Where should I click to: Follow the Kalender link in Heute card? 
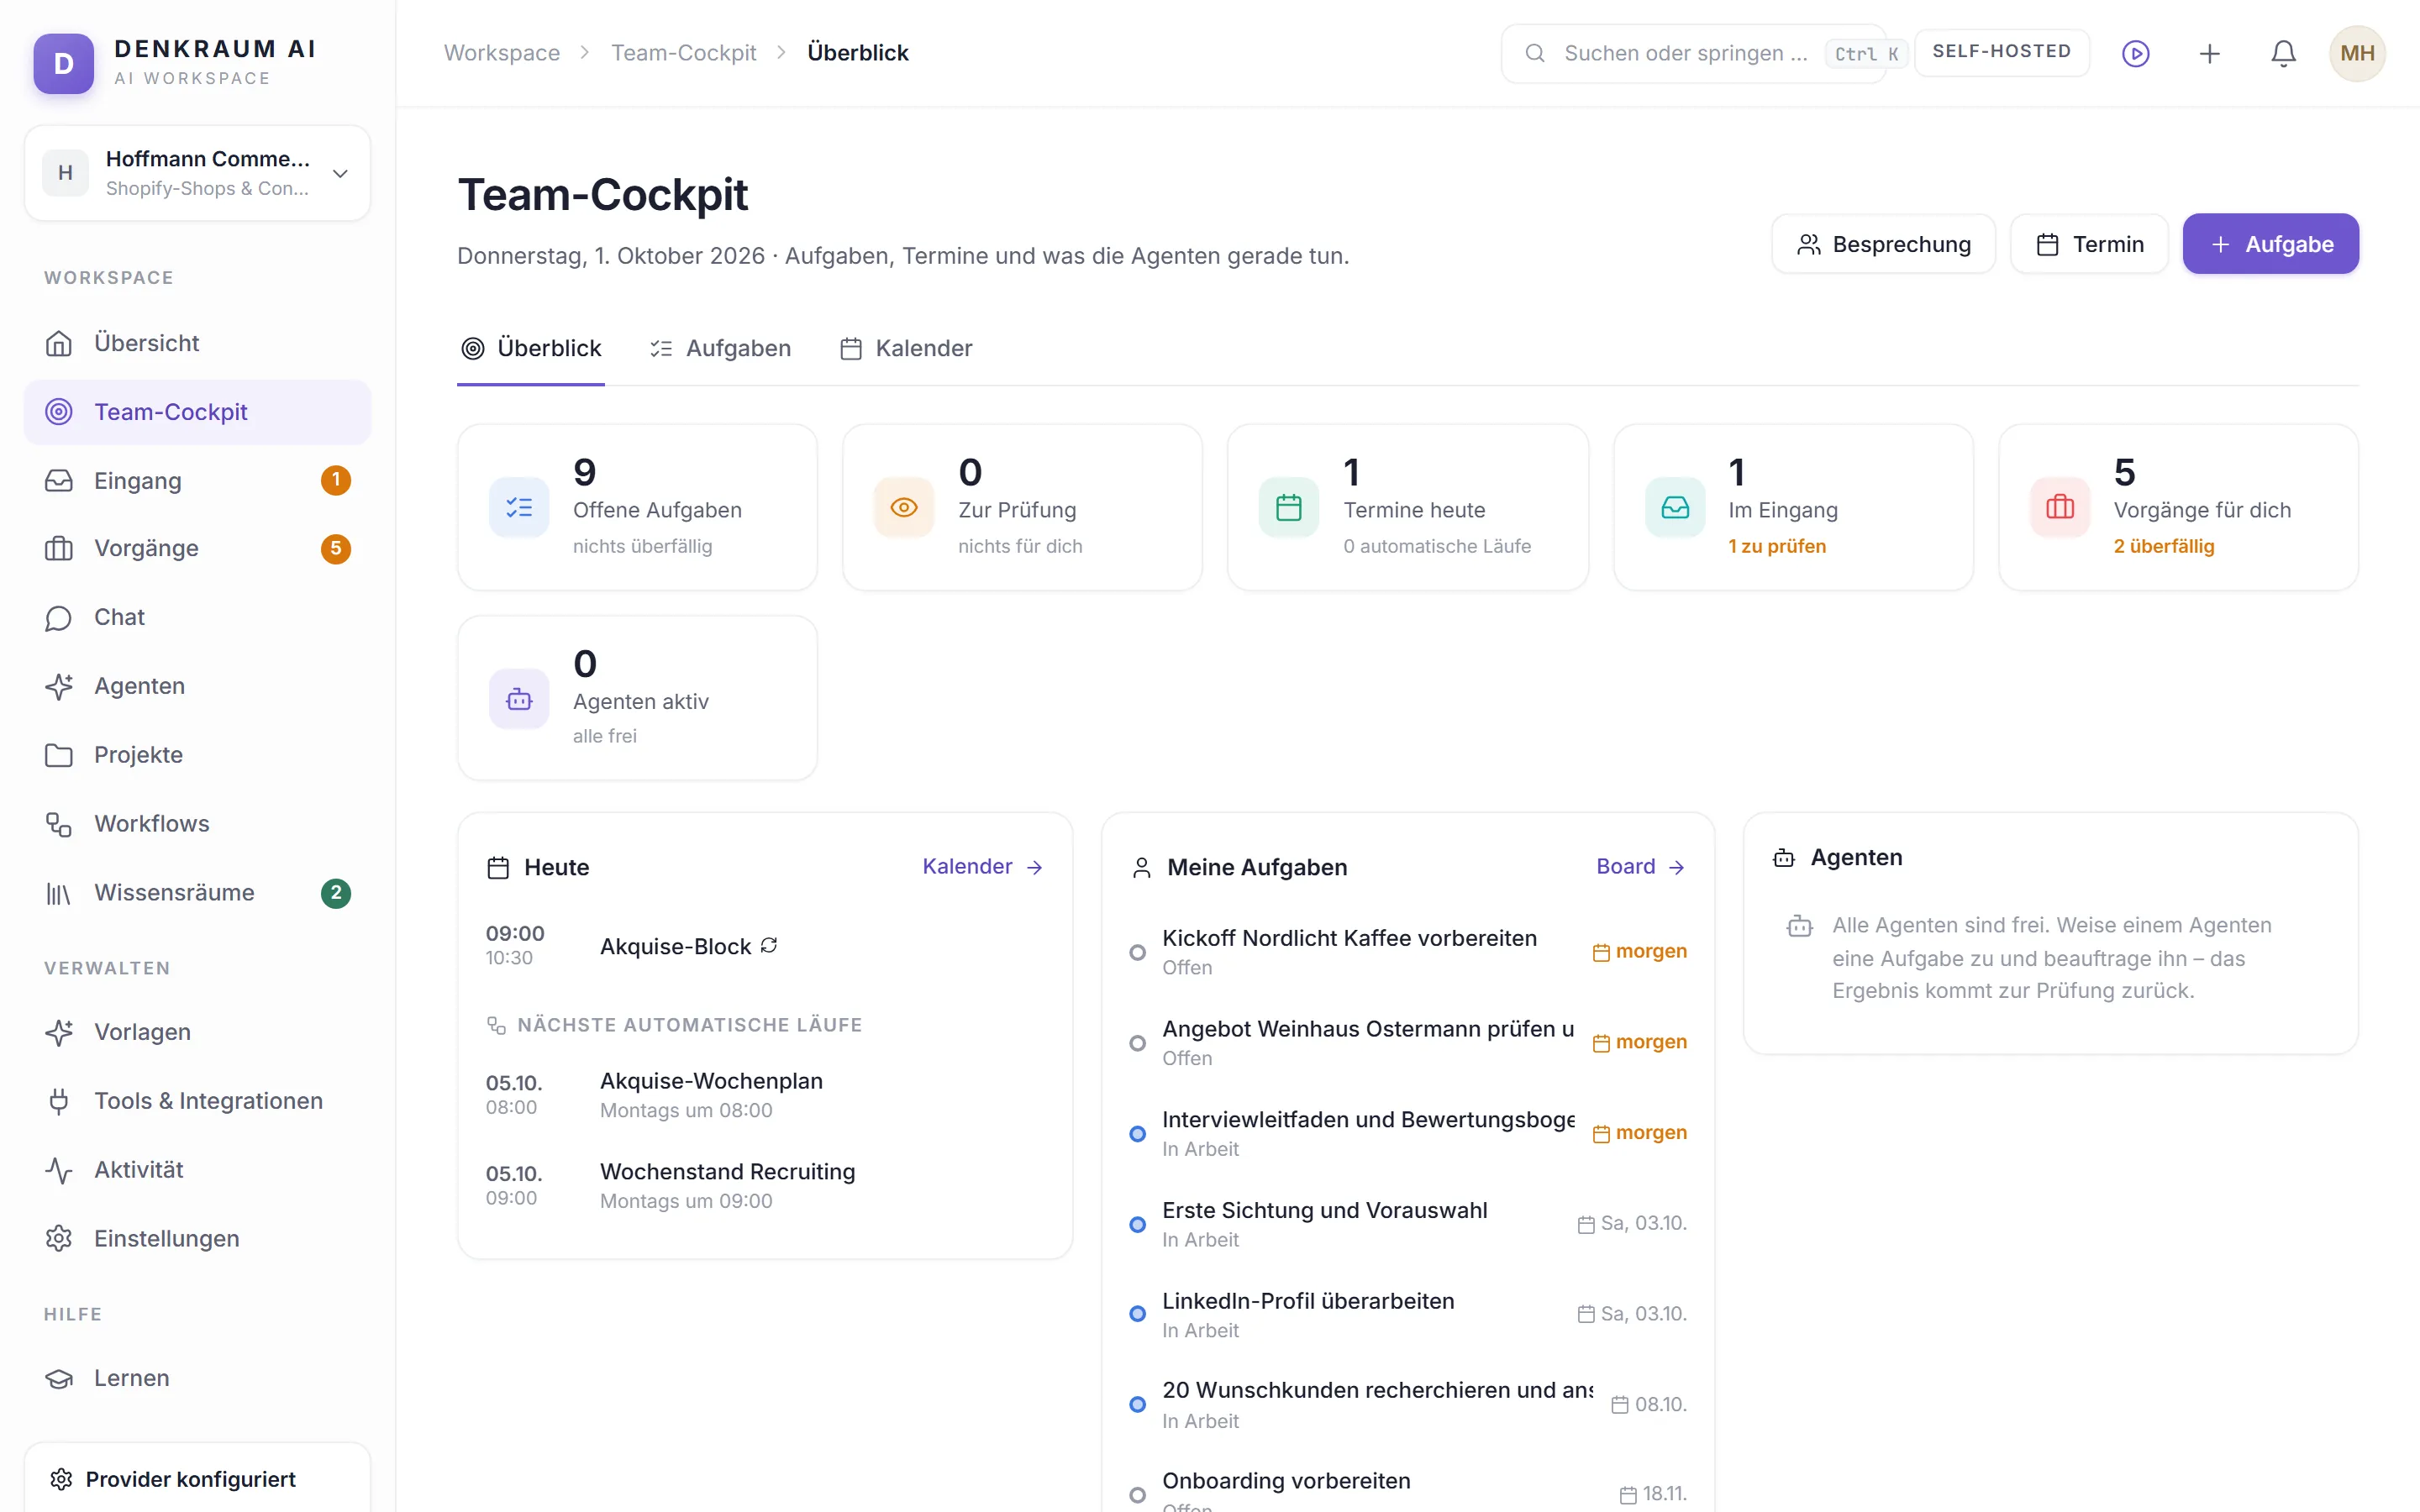click(983, 867)
